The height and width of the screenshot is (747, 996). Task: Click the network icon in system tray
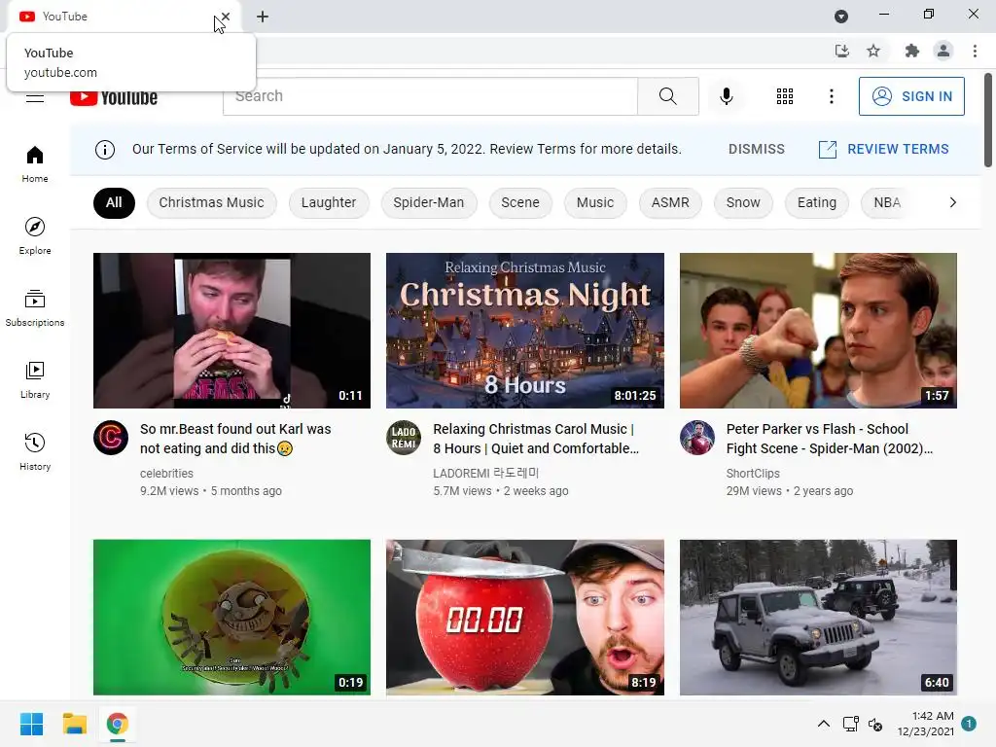point(850,724)
